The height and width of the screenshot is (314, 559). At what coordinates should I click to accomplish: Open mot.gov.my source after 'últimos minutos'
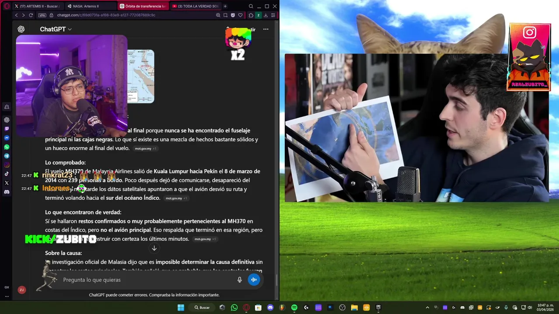[204, 239]
